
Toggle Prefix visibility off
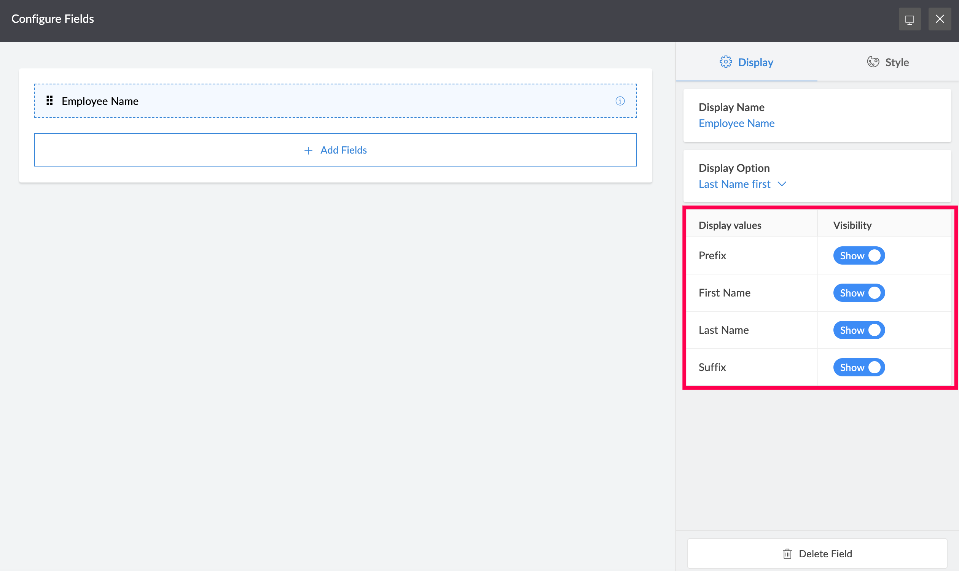point(859,255)
